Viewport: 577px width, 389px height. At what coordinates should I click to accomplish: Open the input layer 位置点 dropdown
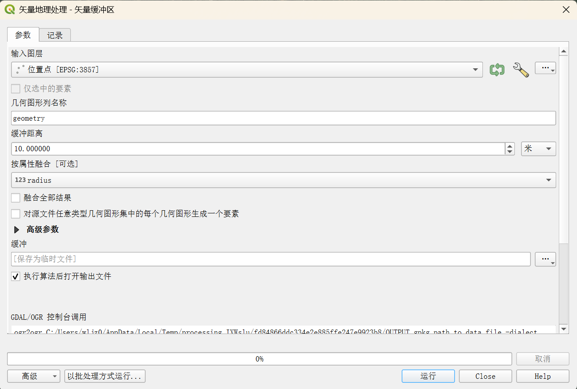tap(247, 70)
